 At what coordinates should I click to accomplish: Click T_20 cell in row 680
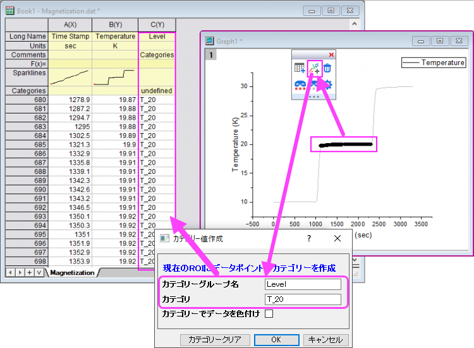point(157,100)
